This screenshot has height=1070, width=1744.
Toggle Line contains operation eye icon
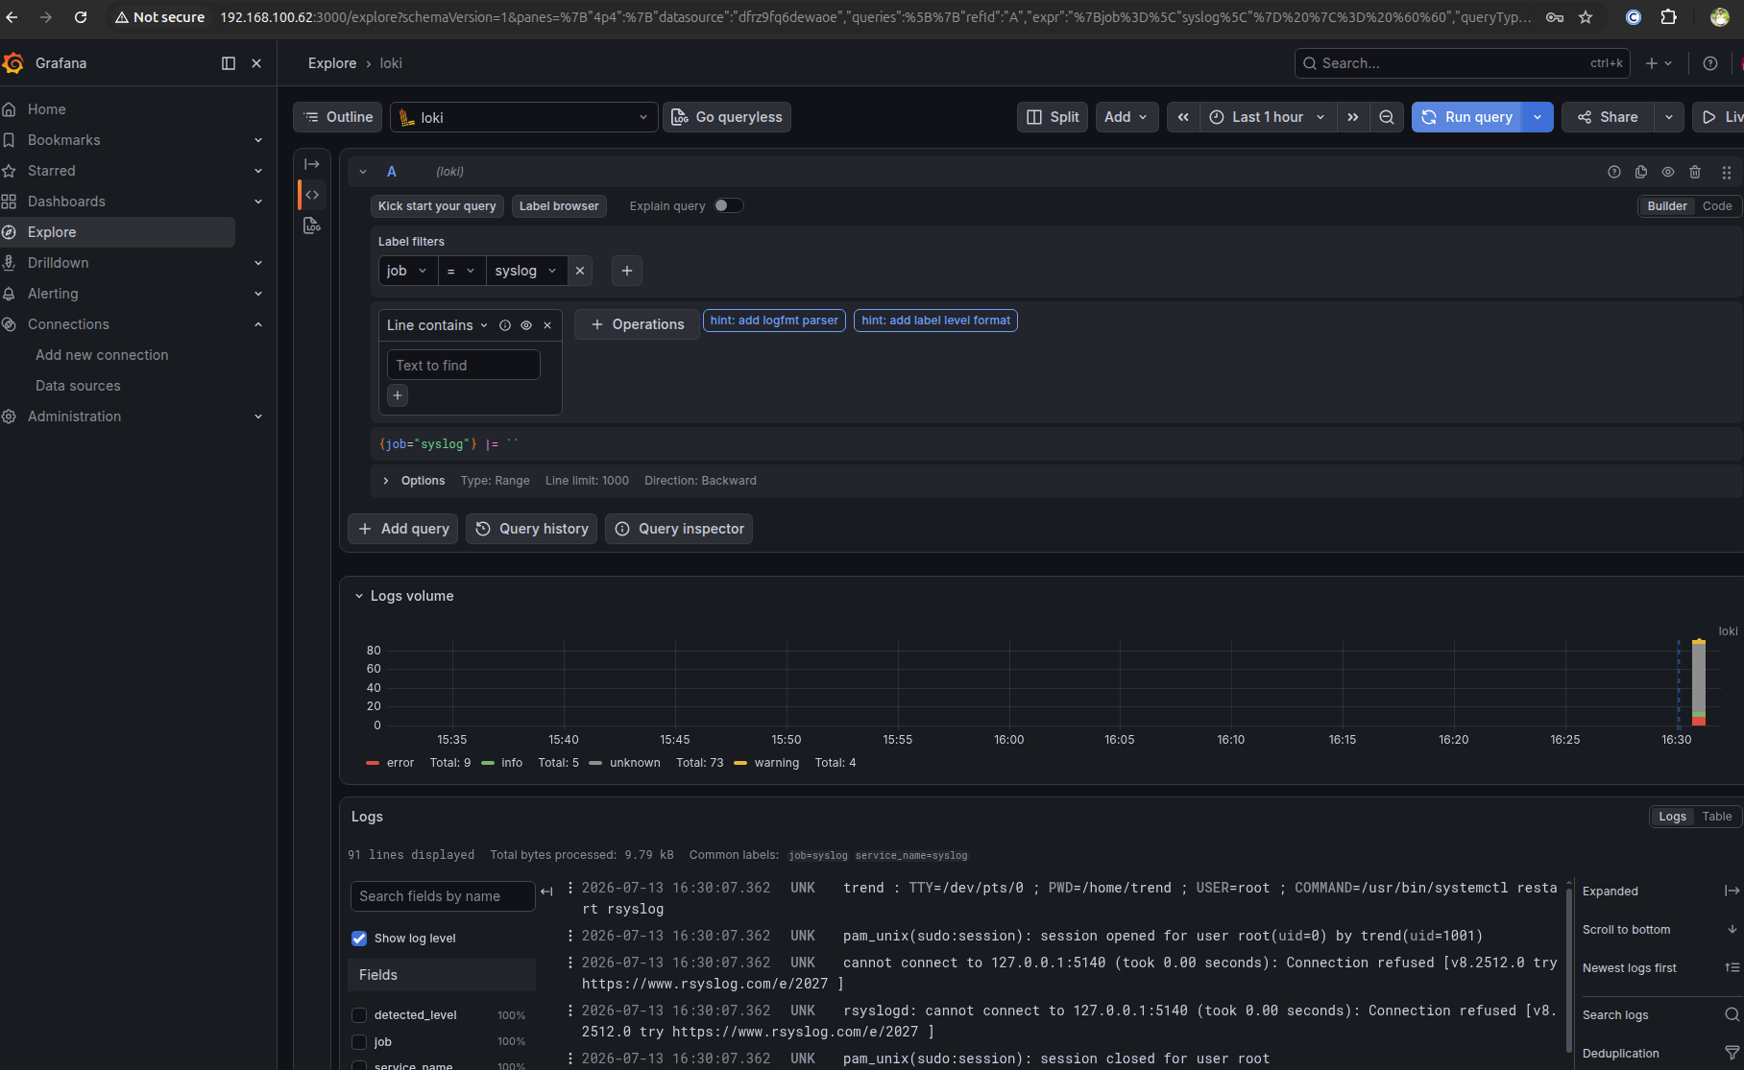(x=526, y=325)
